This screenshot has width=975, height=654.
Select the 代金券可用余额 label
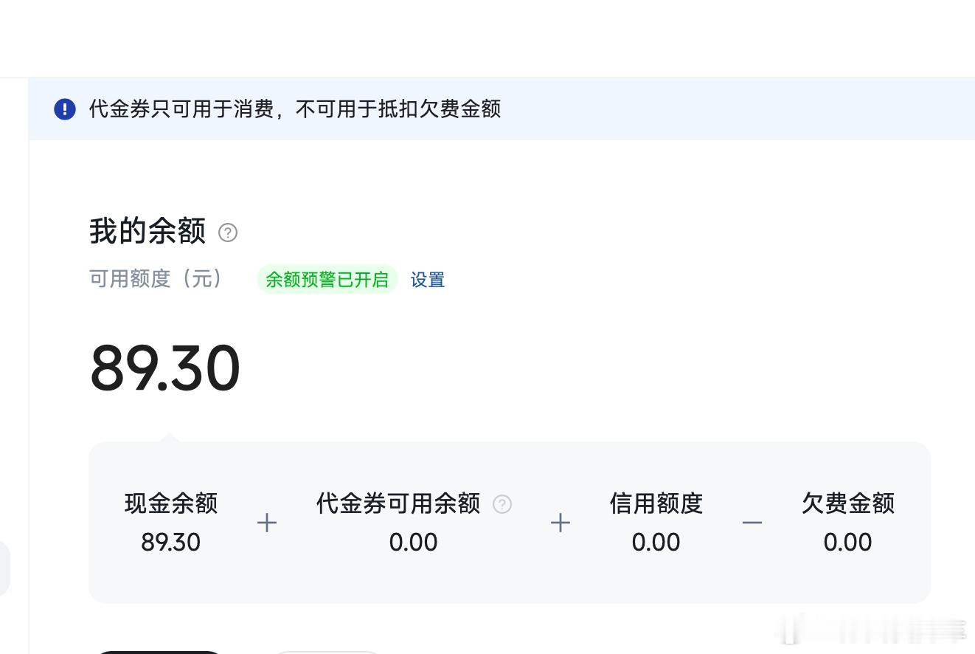tap(398, 503)
